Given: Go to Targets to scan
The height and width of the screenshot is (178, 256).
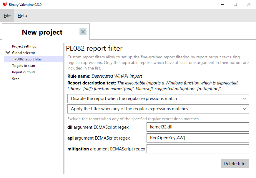Looking at the screenshot, I should click(x=24, y=66).
